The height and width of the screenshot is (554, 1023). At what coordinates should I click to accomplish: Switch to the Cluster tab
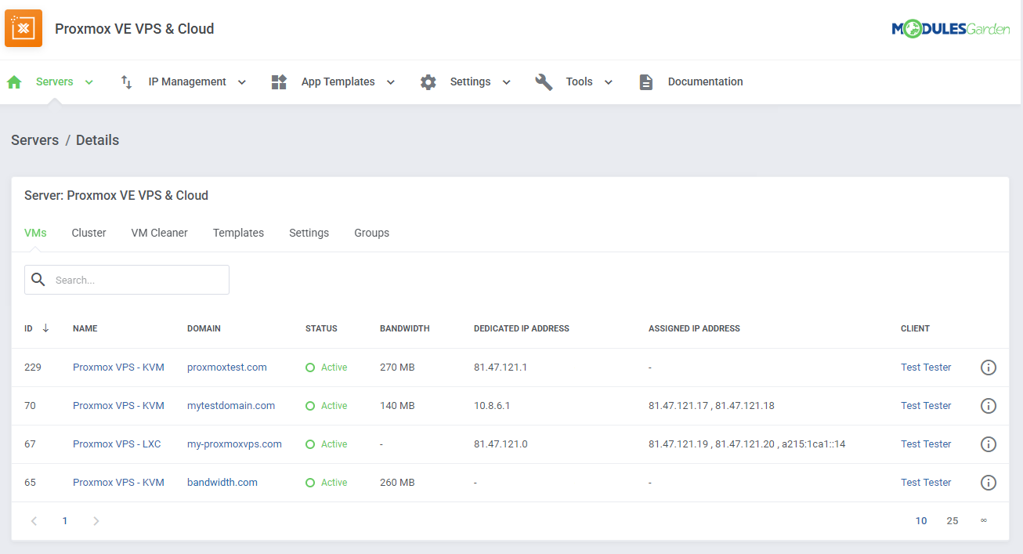coord(89,233)
